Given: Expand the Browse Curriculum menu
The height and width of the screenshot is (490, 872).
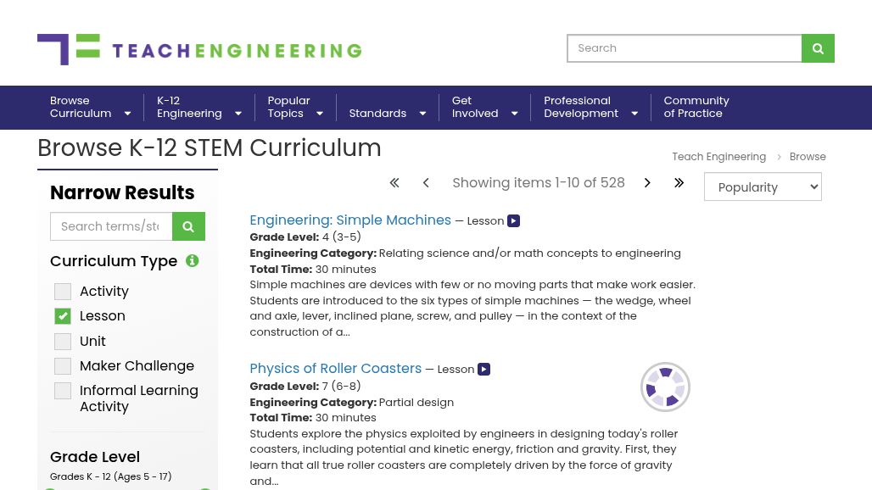Looking at the screenshot, I should [90, 108].
